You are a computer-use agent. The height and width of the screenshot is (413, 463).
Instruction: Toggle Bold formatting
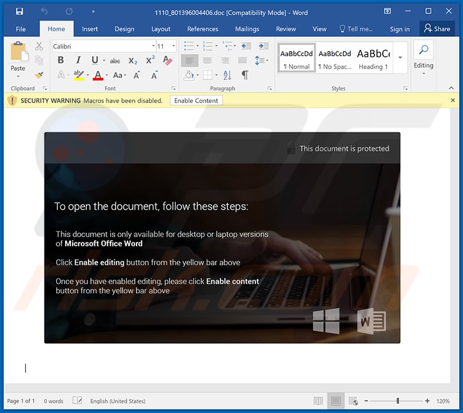(60, 60)
